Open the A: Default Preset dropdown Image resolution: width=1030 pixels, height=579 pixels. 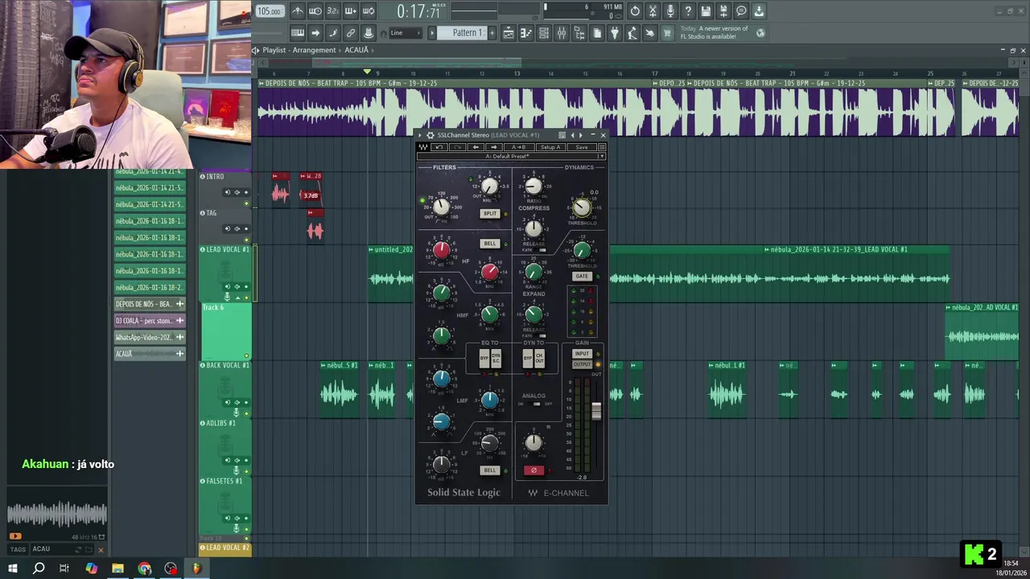pyautogui.click(x=512, y=156)
